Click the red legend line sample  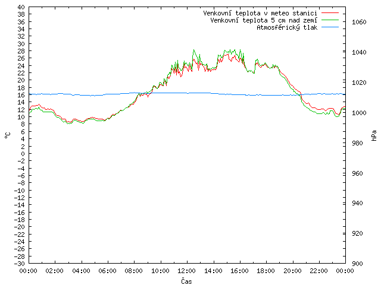[x=330, y=13]
